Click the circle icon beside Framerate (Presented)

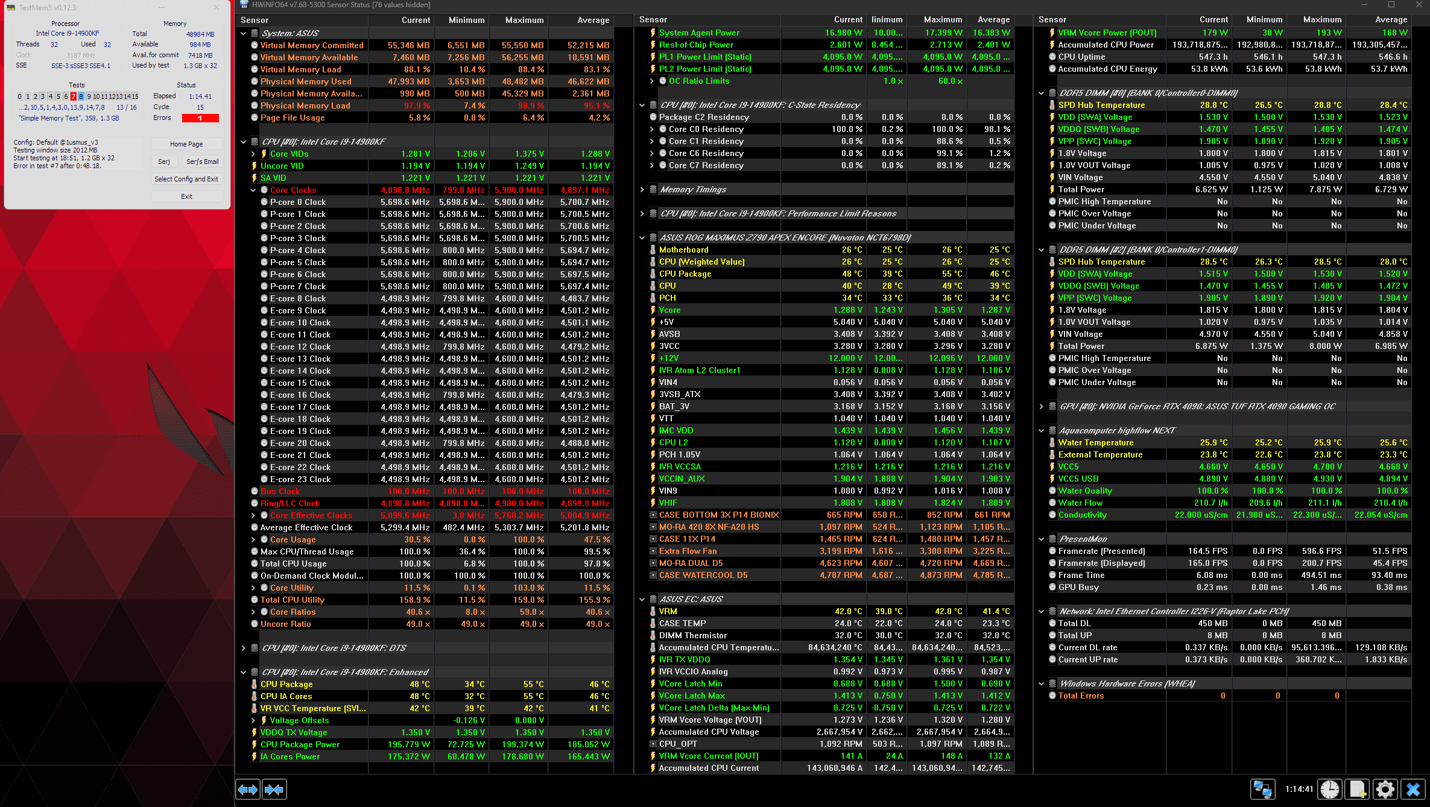[x=1052, y=551]
